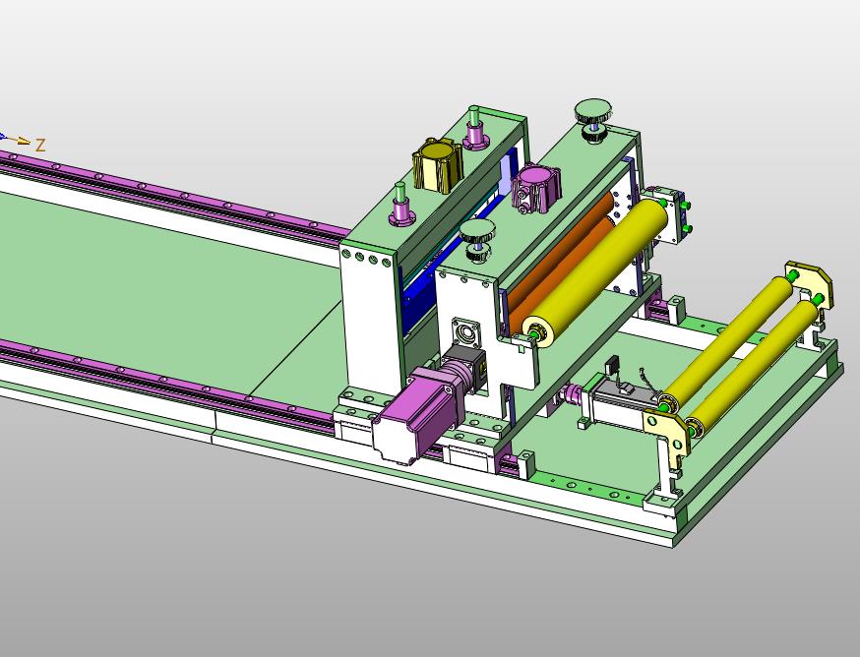Click the knurled knob above the motor-side plate
This screenshot has height=657, width=860.
click(x=477, y=241)
